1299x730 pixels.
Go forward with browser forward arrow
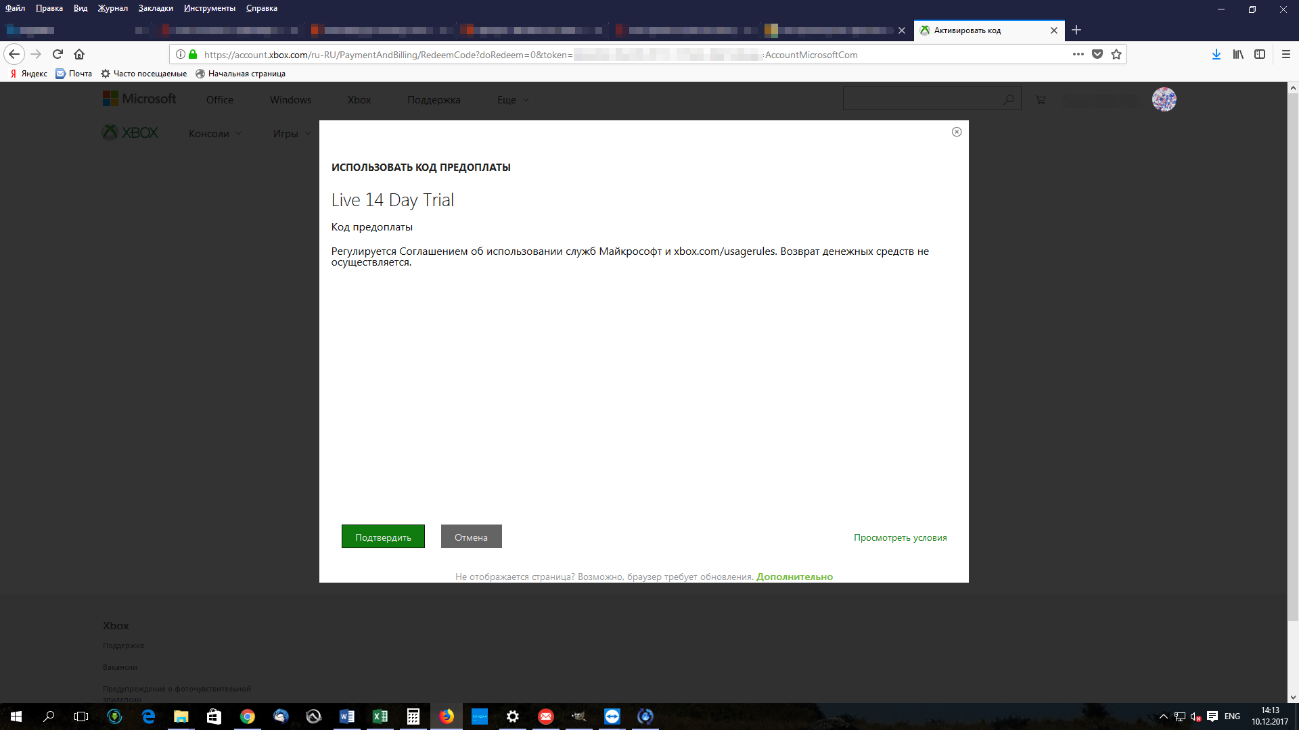point(36,54)
